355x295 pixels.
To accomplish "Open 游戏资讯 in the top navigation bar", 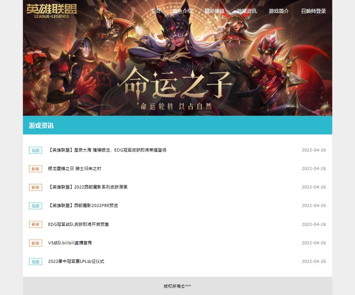I will (x=246, y=11).
